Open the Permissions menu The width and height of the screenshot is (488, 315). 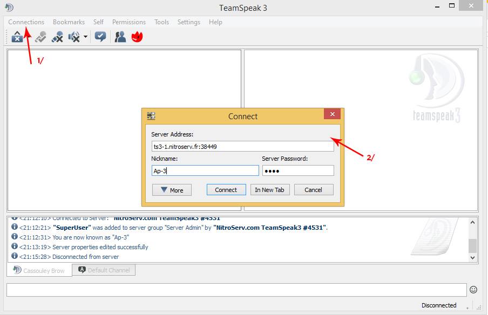click(x=128, y=22)
